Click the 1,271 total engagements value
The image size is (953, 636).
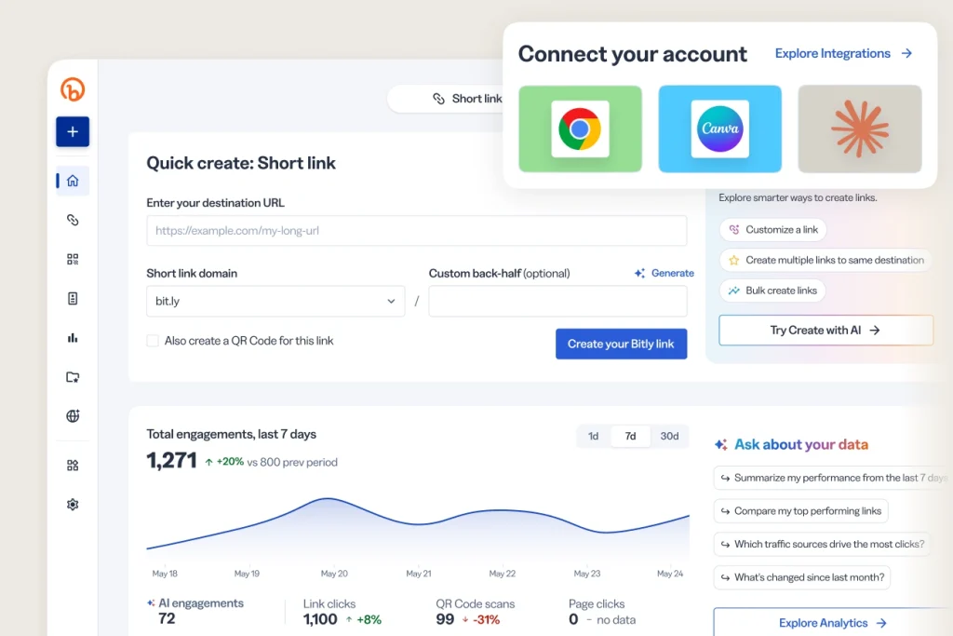(171, 460)
